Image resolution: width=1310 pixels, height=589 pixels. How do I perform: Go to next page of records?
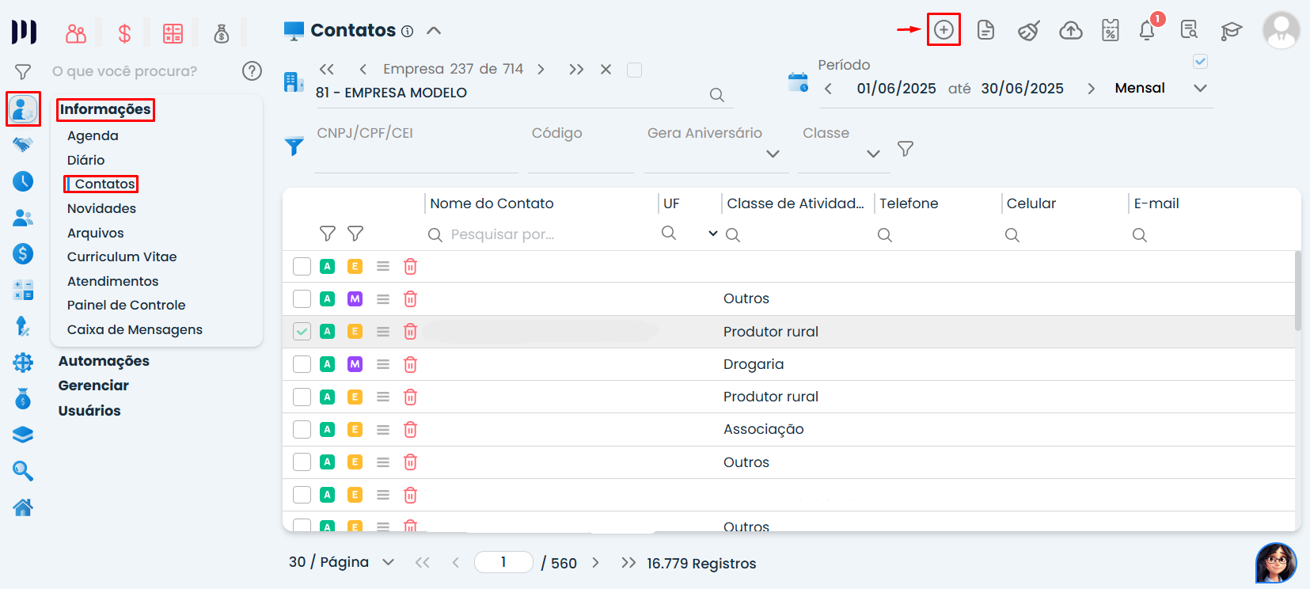coord(595,563)
